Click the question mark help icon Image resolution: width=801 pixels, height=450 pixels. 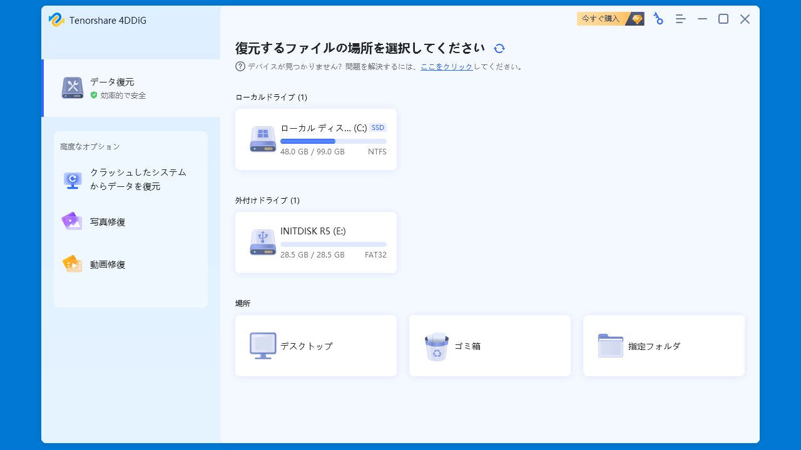point(240,66)
